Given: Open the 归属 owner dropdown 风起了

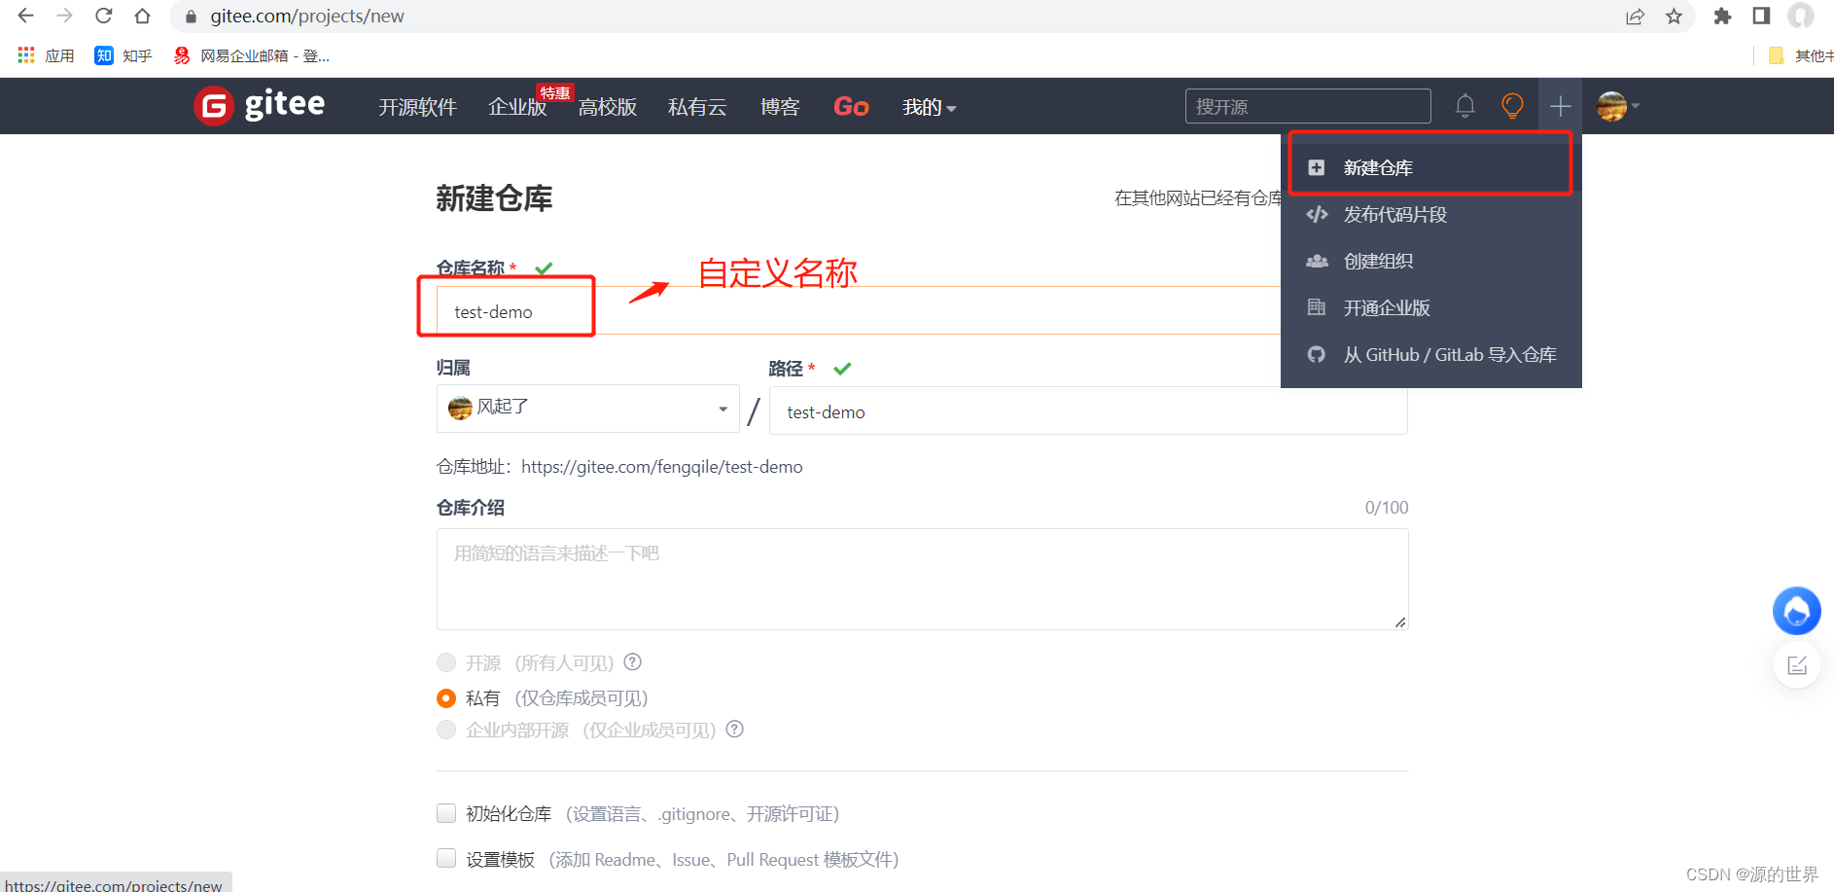Looking at the screenshot, I should point(587,409).
